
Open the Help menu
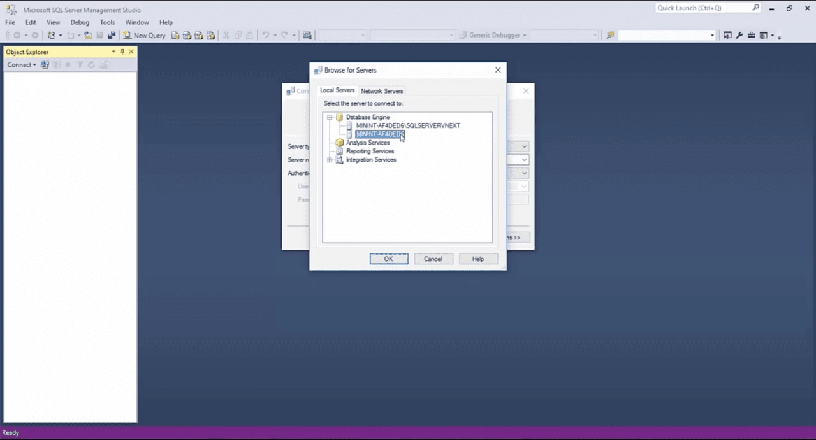(x=166, y=22)
